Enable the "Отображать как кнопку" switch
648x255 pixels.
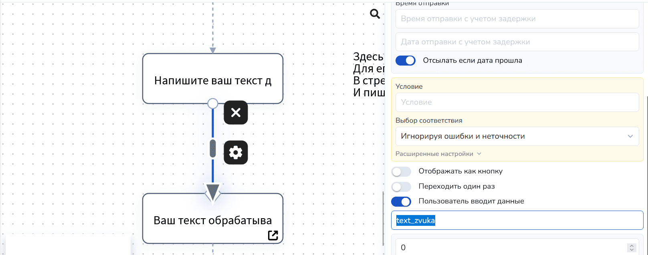tap(401, 171)
